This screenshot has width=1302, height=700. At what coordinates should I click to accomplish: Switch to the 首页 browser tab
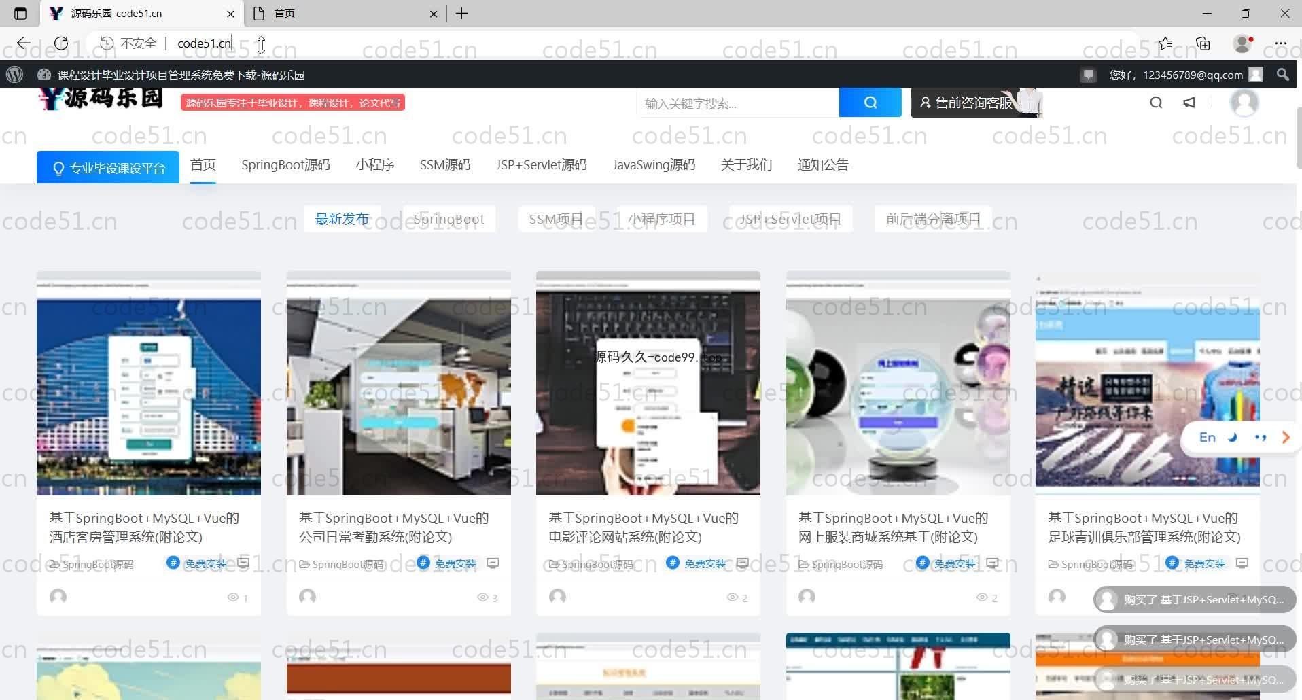[345, 14]
